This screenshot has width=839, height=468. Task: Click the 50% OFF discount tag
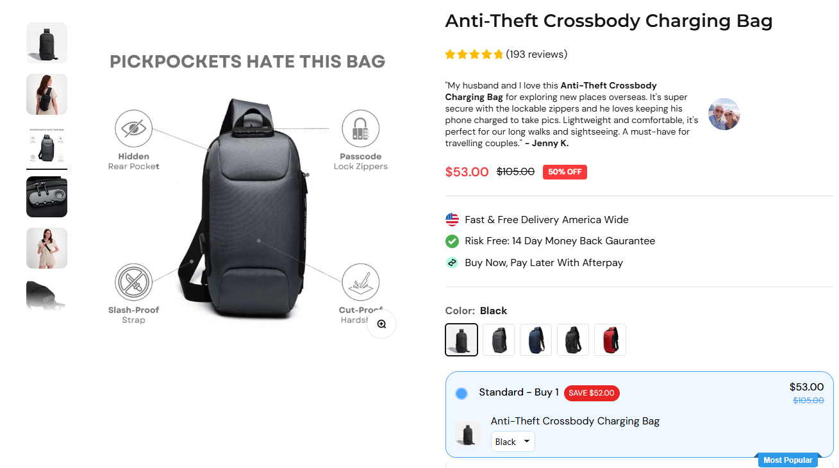click(565, 172)
